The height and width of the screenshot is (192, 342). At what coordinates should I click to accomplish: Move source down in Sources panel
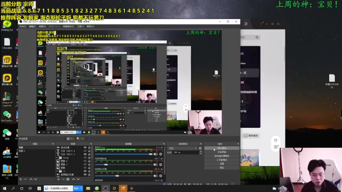(78, 179)
